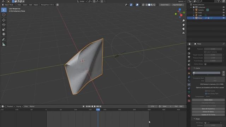Open the Global transform orientation dropdown
Image resolution: width=226 pixels, height=127 pixels.
(82, 1)
